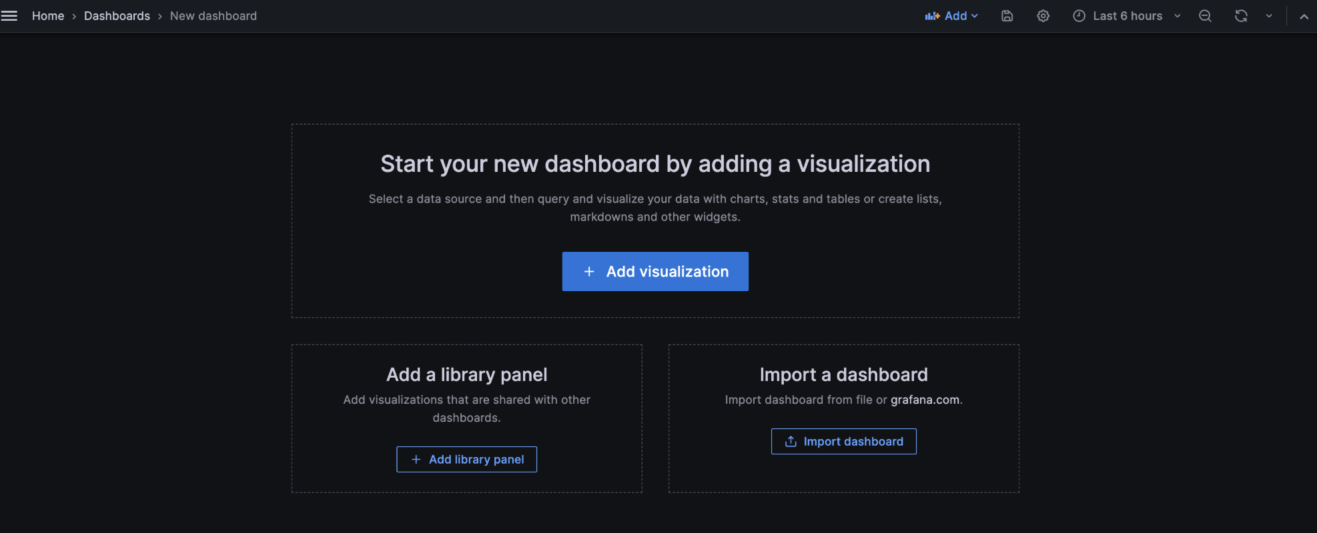The image size is (1317, 533).
Task: Open the hamburger navigation menu
Action: 9,16
